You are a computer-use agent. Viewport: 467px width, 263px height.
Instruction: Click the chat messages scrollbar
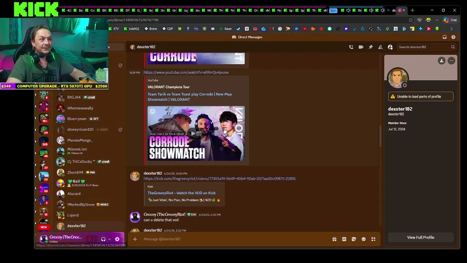(x=380, y=137)
